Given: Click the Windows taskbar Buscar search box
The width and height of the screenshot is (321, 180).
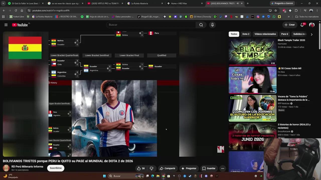Looking at the screenshot, I should point(126,176).
